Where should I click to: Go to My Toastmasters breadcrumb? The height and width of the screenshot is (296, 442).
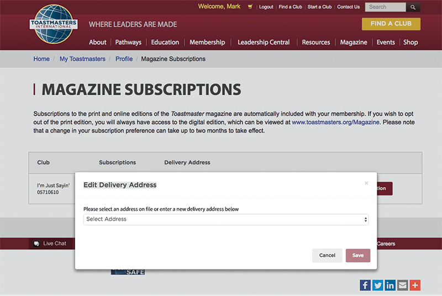pyautogui.click(x=82, y=59)
